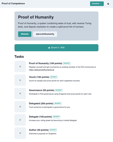113x142 pixels.
Task: Click the MAINNET badge next to Vouch
Action: point(54,77)
